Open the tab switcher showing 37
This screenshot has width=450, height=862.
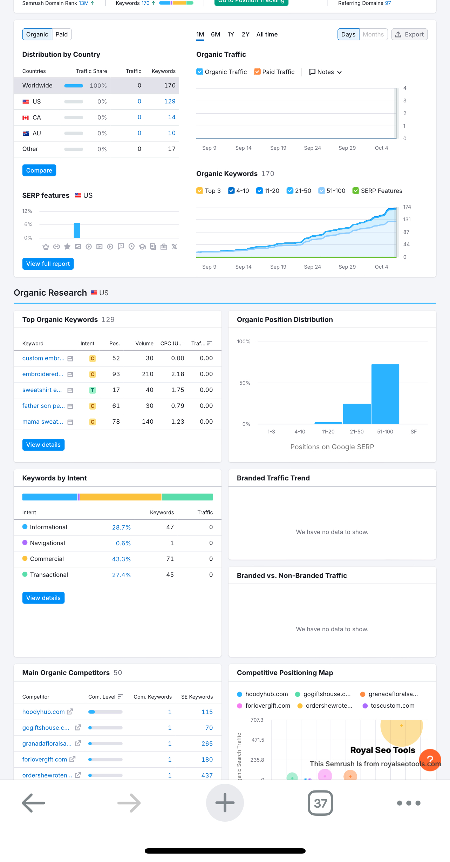[x=320, y=803]
